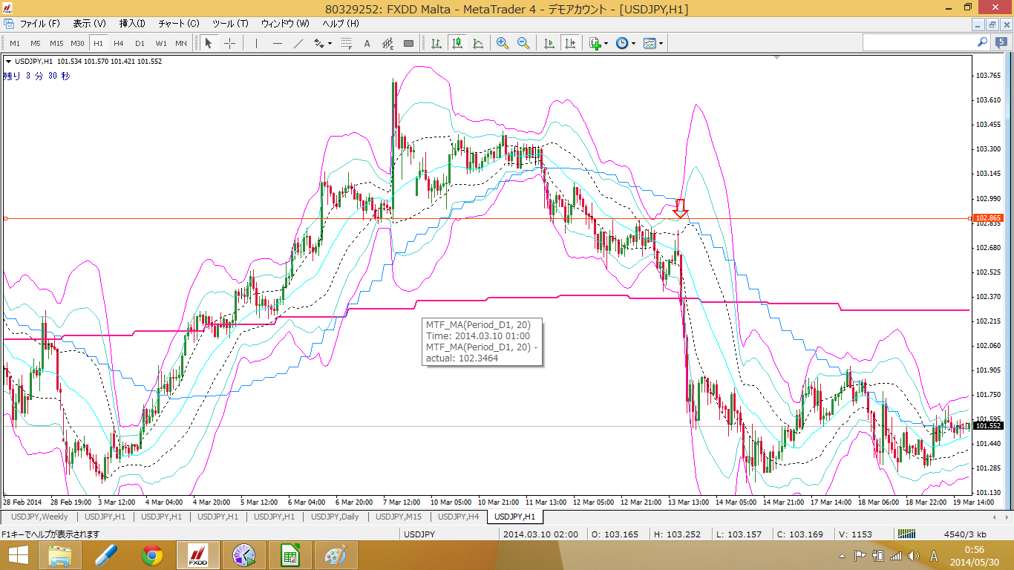This screenshot has height=570, width=1014.
Task: Open the チャート (C) menu
Action: 179,24
